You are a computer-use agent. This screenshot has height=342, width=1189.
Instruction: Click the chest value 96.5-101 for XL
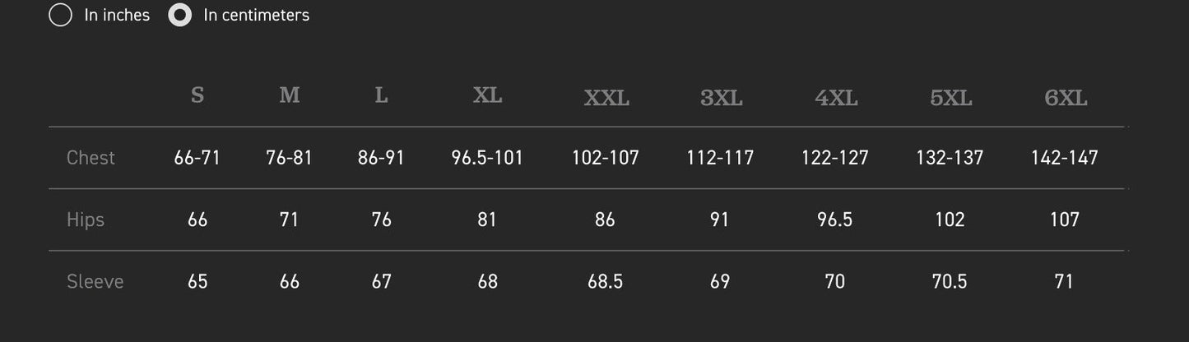point(487,158)
